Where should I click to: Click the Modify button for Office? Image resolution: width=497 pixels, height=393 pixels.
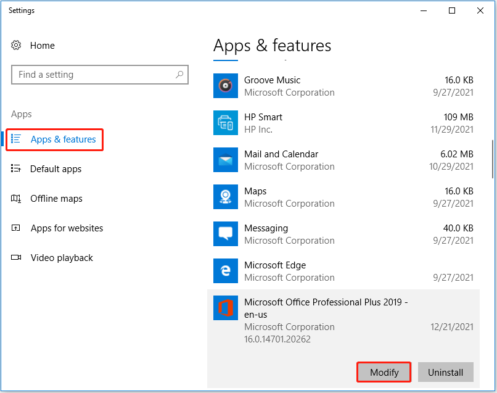[x=384, y=372]
